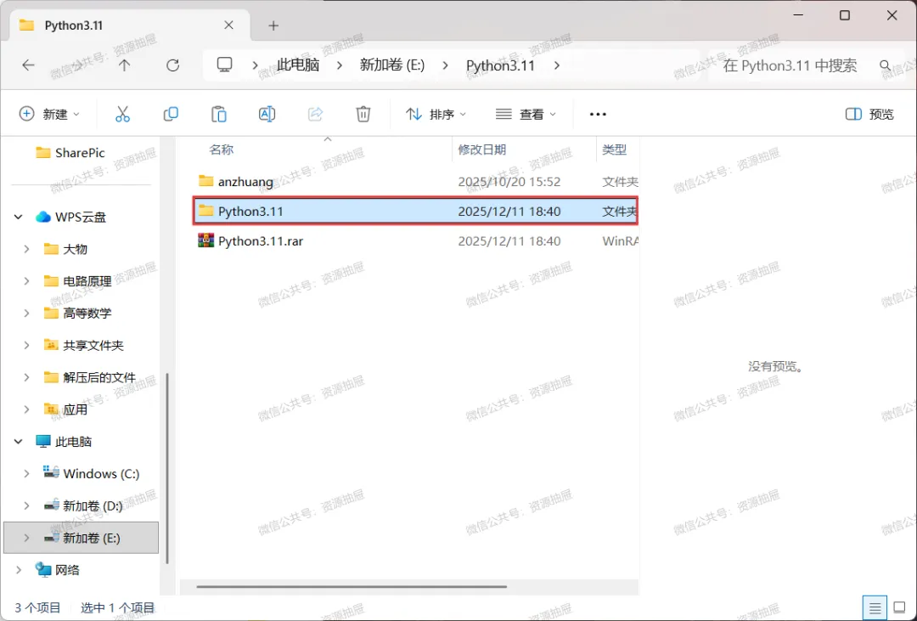Switch to large thumbnails view icon
The height and width of the screenshot is (621, 917).
899,608
